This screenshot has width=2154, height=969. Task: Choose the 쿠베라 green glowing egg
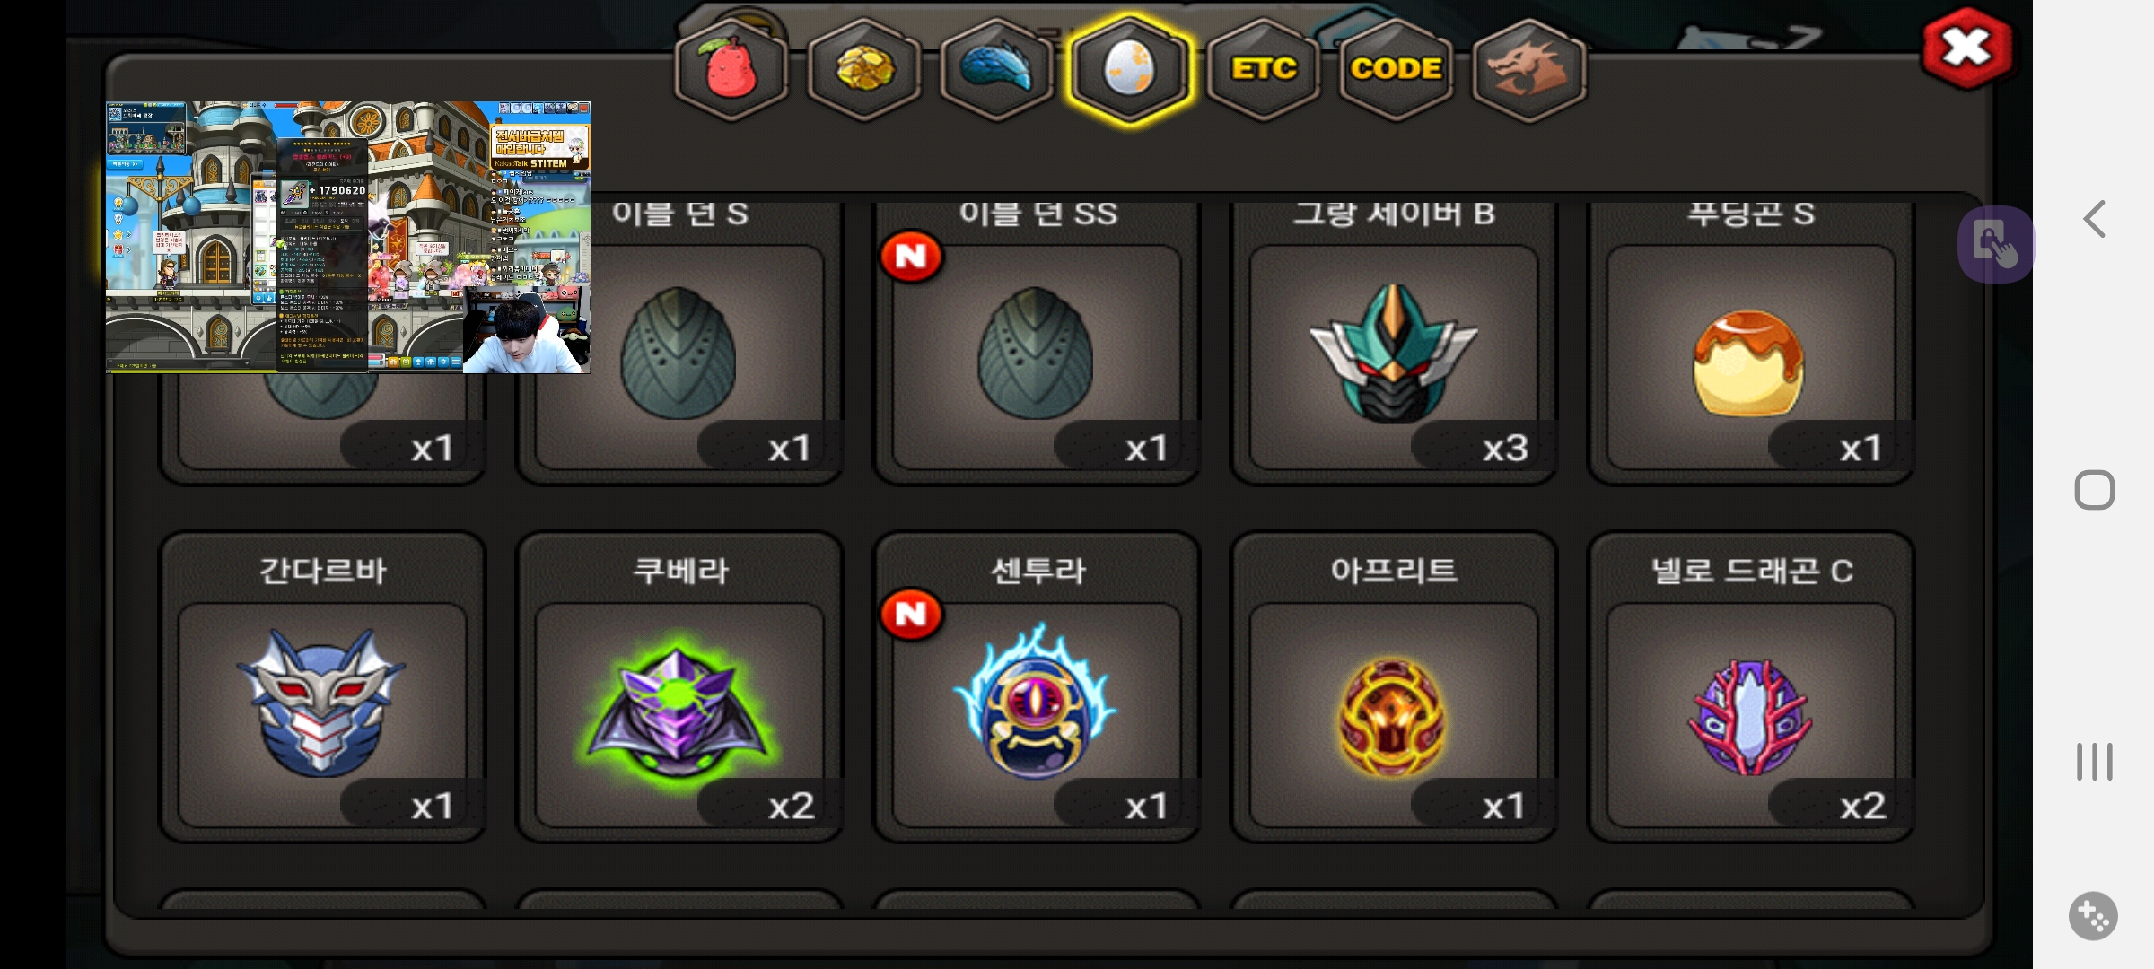pos(679,687)
